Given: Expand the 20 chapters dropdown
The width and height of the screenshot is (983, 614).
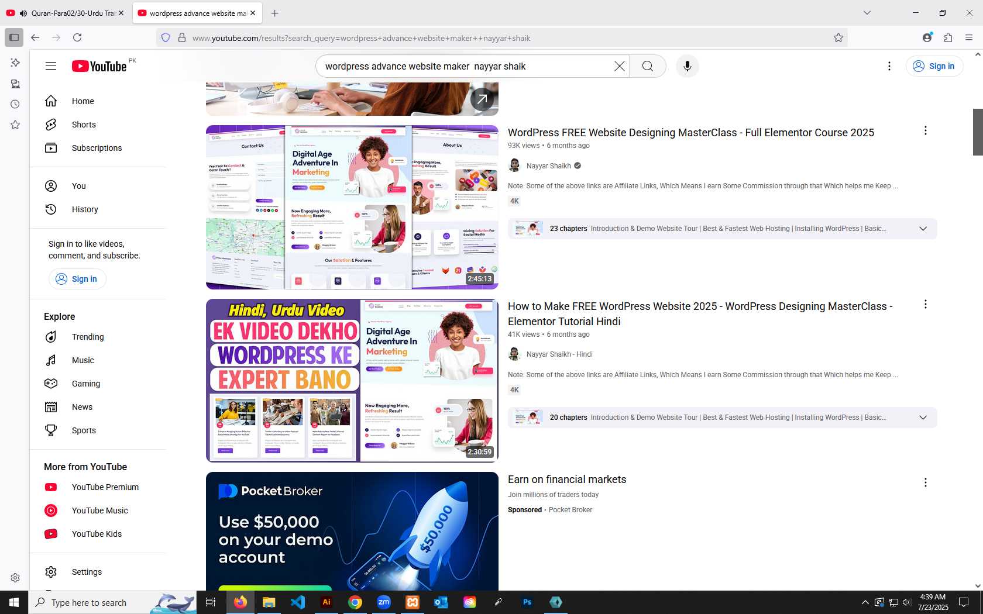Looking at the screenshot, I should (923, 418).
